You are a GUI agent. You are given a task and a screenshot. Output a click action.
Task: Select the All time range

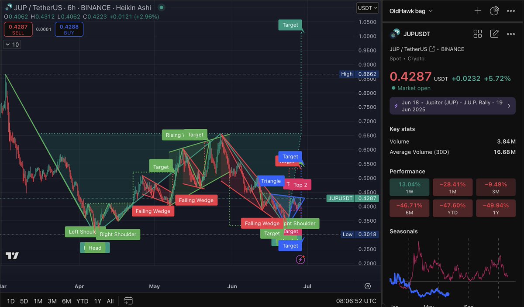(110, 301)
